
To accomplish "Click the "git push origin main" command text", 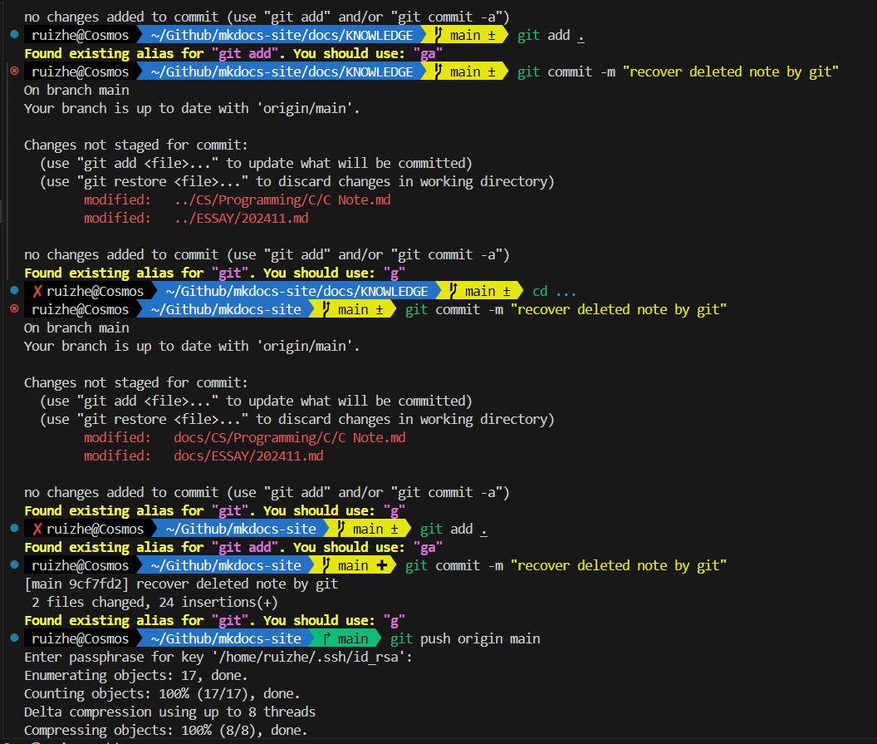I will (465, 638).
